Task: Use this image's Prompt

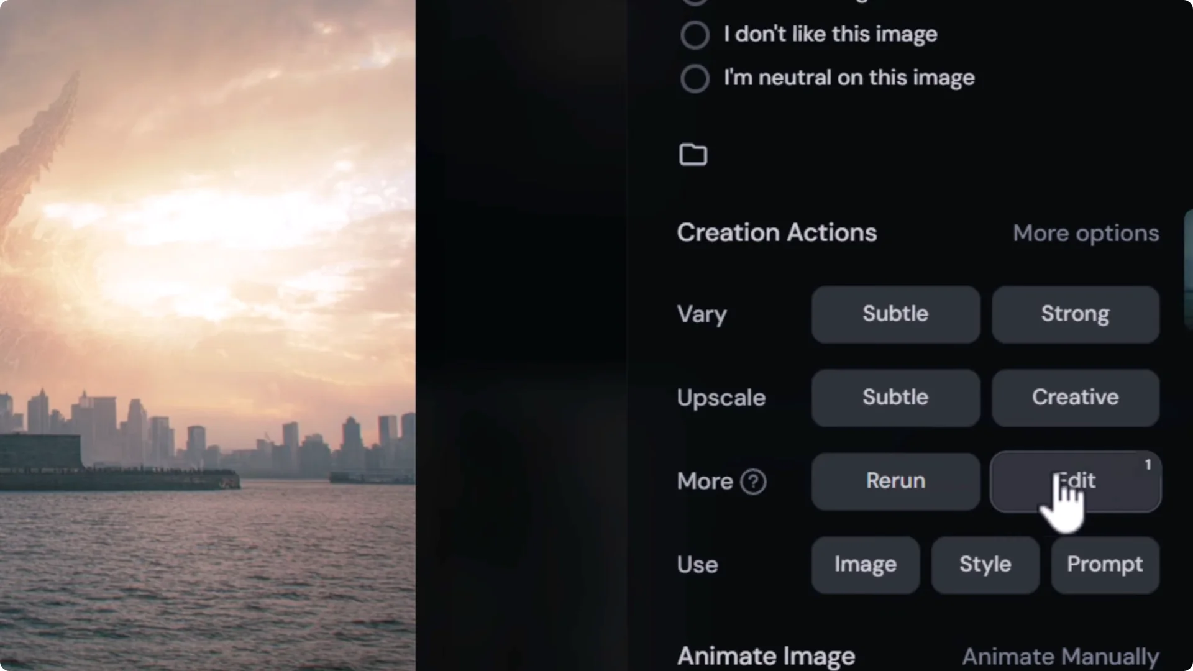Action: point(1104,564)
